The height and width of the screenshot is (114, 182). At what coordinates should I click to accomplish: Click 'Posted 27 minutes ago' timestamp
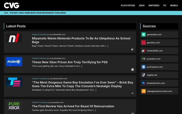41,79
